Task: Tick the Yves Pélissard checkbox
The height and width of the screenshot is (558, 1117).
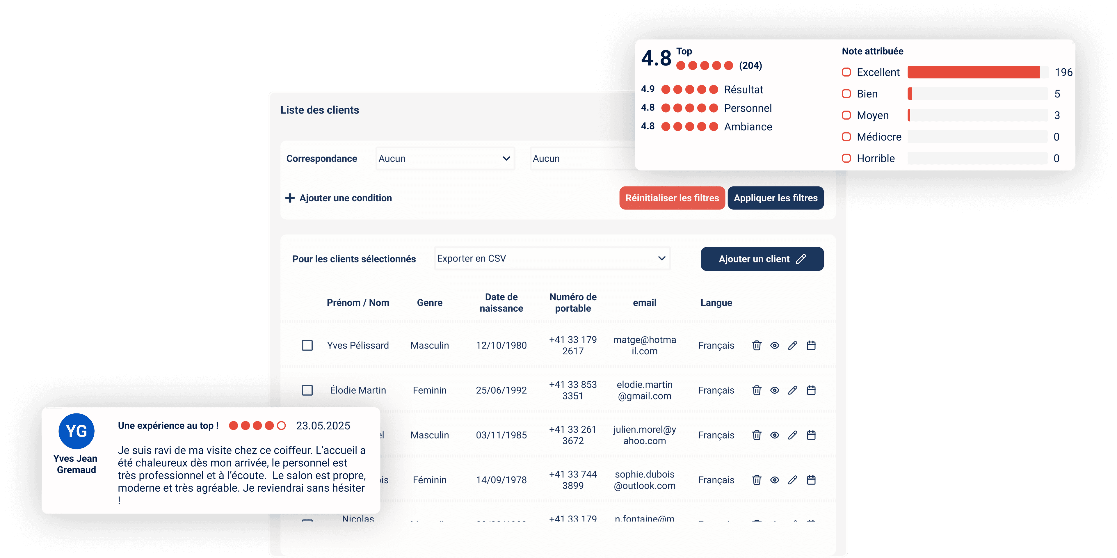Action: coord(307,346)
